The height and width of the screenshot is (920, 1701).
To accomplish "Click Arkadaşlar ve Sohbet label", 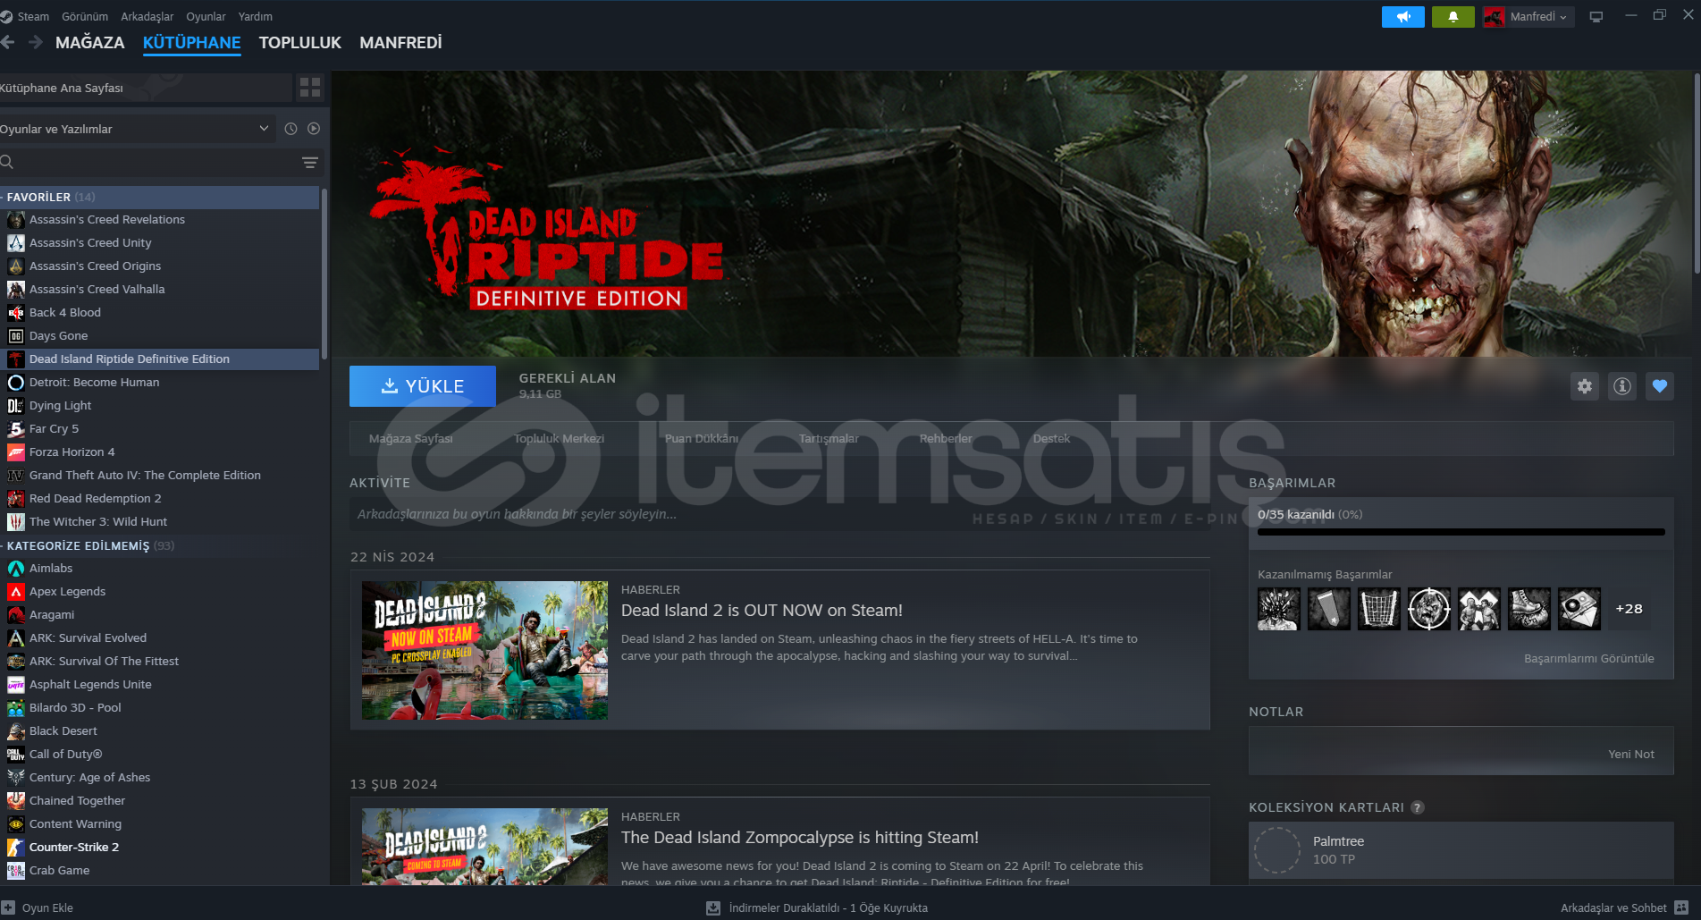I will click(x=1613, y=907).
